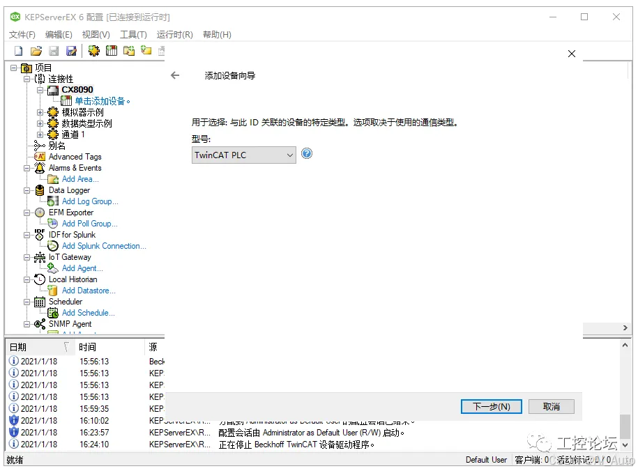The height and width of the screenshot is (471, 638).
Task: Click the Save floppy disk toolbar icon
Action: [x=54, y=51]
